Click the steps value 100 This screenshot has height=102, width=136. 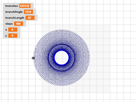[18, 24]
